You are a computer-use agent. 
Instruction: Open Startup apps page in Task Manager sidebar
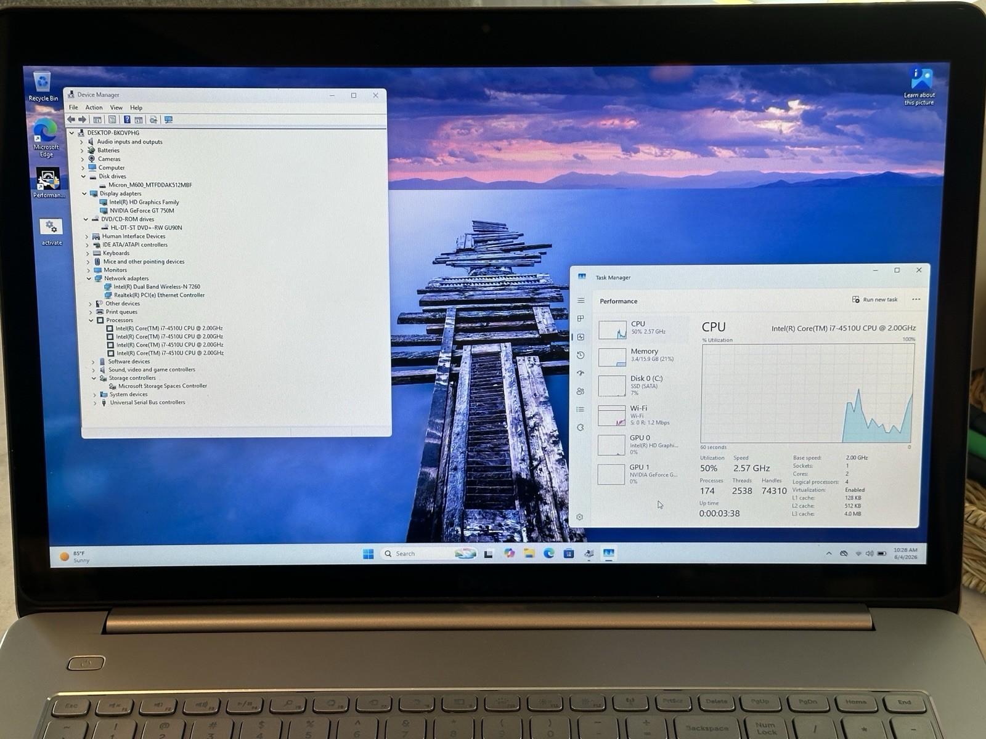click(581, 373)
